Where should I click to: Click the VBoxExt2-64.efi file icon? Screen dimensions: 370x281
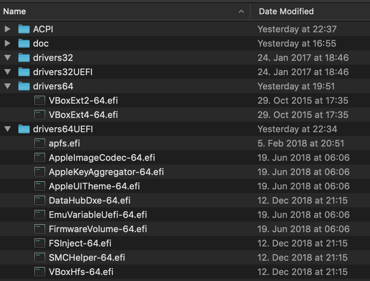pos(40,100)
